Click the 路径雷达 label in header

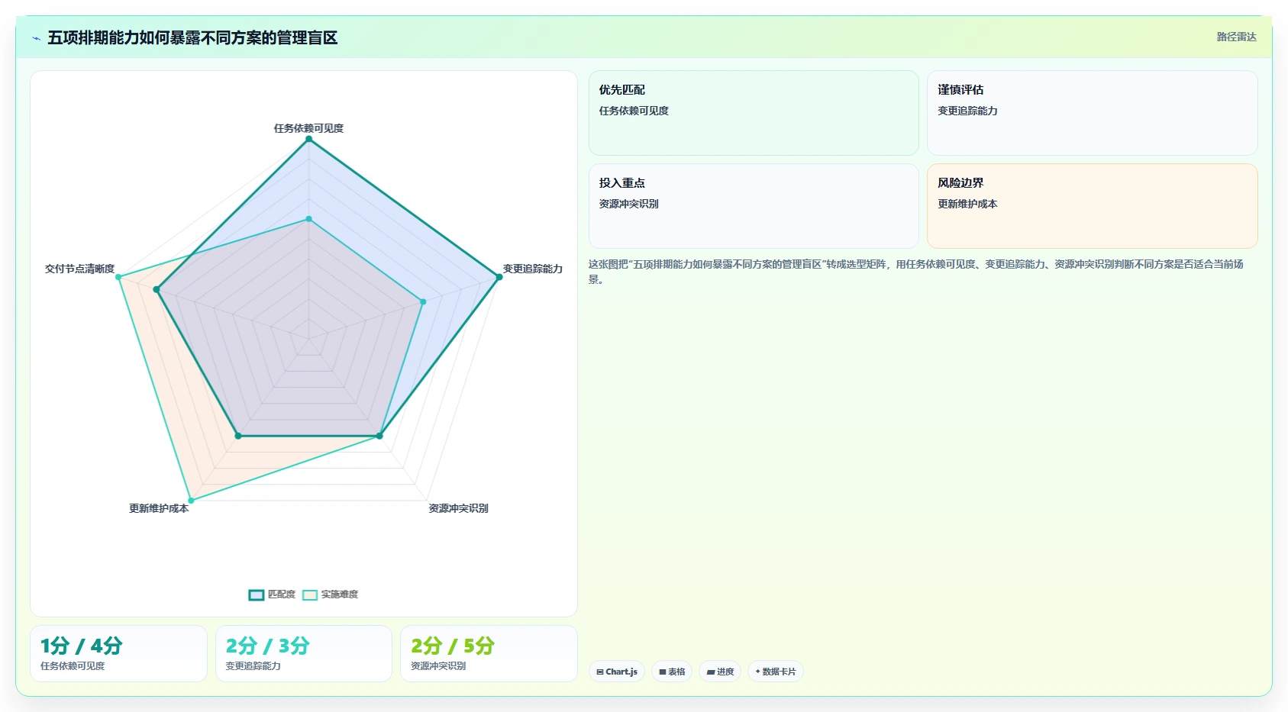(1237, 37)
